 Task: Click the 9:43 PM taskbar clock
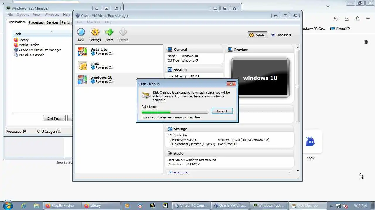pos(360,206)
